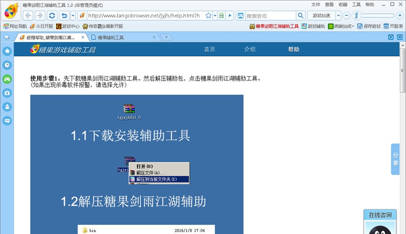The height and width of the screenshot is (234, 406).
Task: Open history clock in sidebar
Action: [7, 65]
